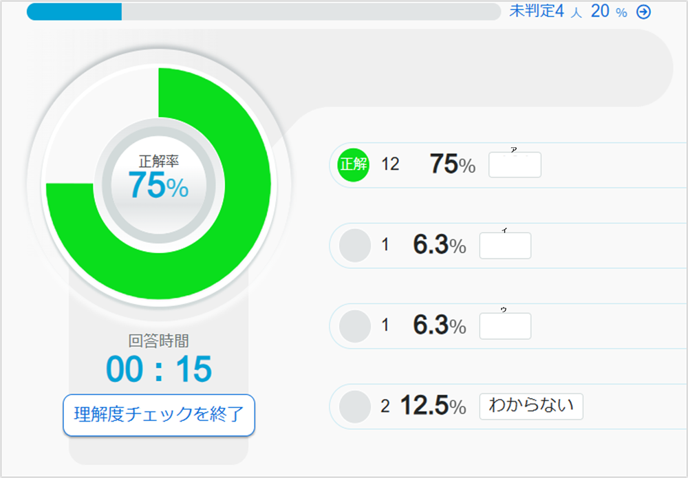Click the ア answer box
Screen dimensions: 688x478
(515, 165)
